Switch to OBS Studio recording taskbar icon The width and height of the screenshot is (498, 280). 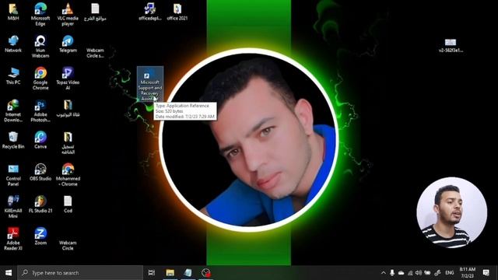pyautogui.click(x=205, y=273)
